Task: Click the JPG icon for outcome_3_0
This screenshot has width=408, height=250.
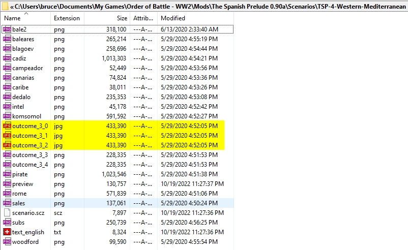Action: click(7, 126)
